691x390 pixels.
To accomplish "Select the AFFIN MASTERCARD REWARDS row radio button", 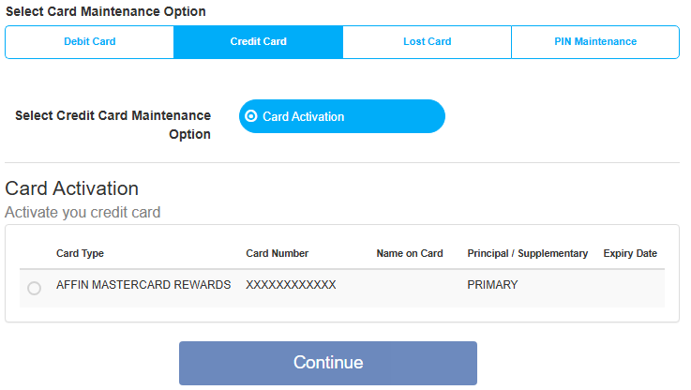I will pos(34,288).
